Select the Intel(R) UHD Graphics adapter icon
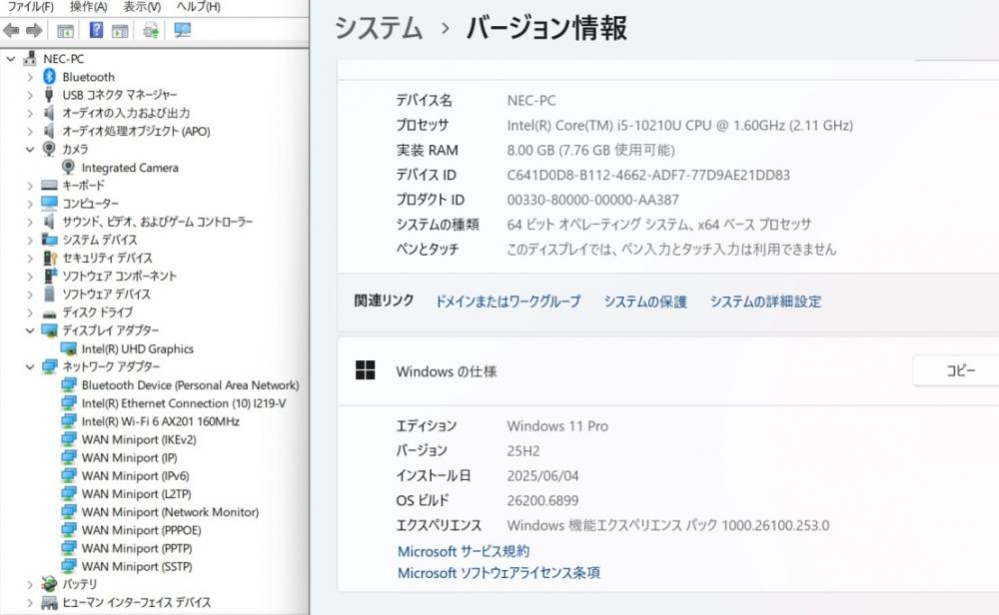The width and height of the screenshot is (999, 615). (68, 348)
